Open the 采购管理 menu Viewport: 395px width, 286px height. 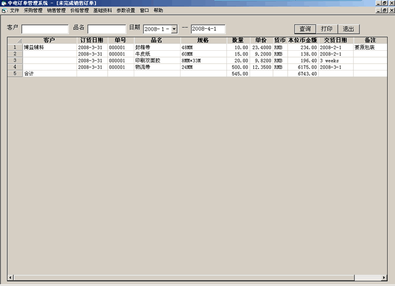coord(33,10)
